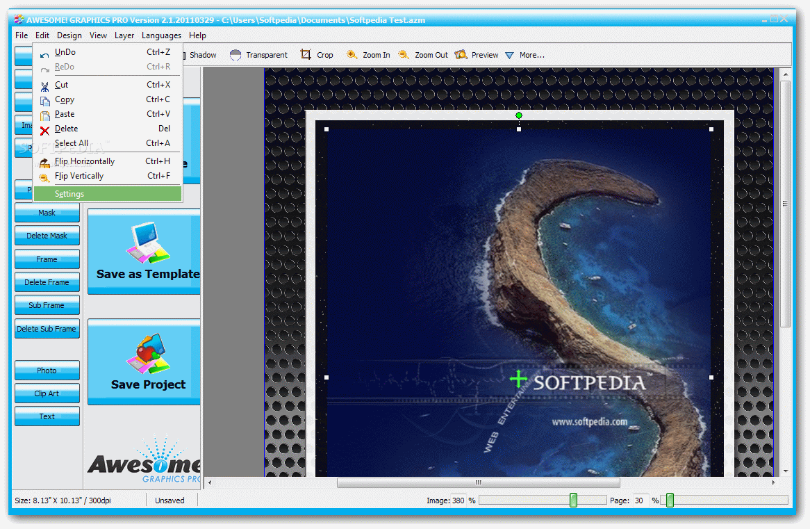Viewport: 810px width, 529px height.
Task: Click the Sub Frame button
Action: 47,305
